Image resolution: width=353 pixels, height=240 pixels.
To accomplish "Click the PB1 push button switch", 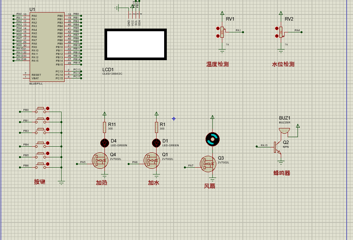I will 41,121.
